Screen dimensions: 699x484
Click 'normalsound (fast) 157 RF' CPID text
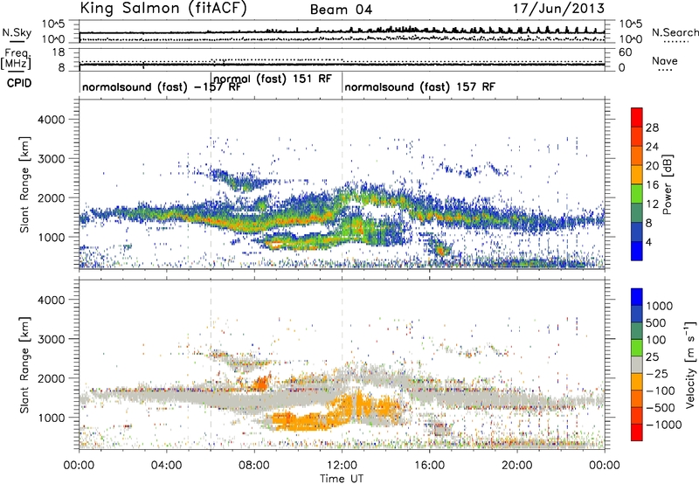(x=419, y=86)
